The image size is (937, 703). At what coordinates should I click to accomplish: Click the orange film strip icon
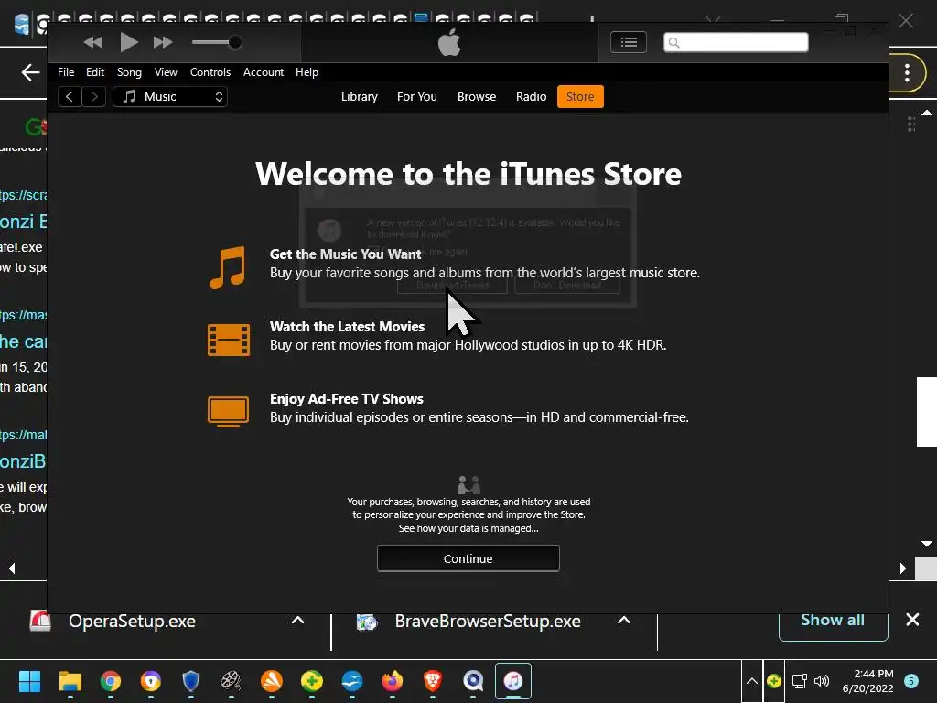(229, 340)
